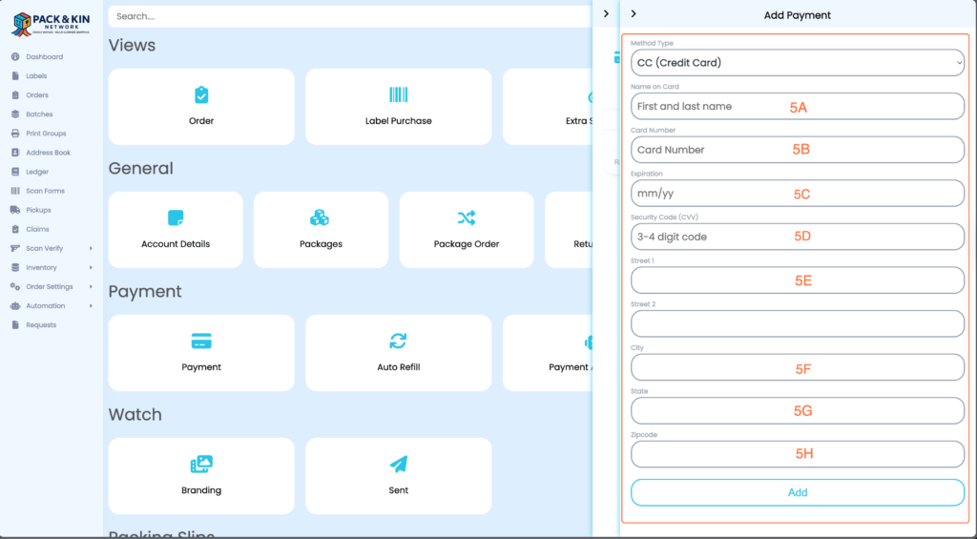This screenshot has height=539, width=977.
Task: Click the Labels sidebar icon
Action: tap(15, 76)
